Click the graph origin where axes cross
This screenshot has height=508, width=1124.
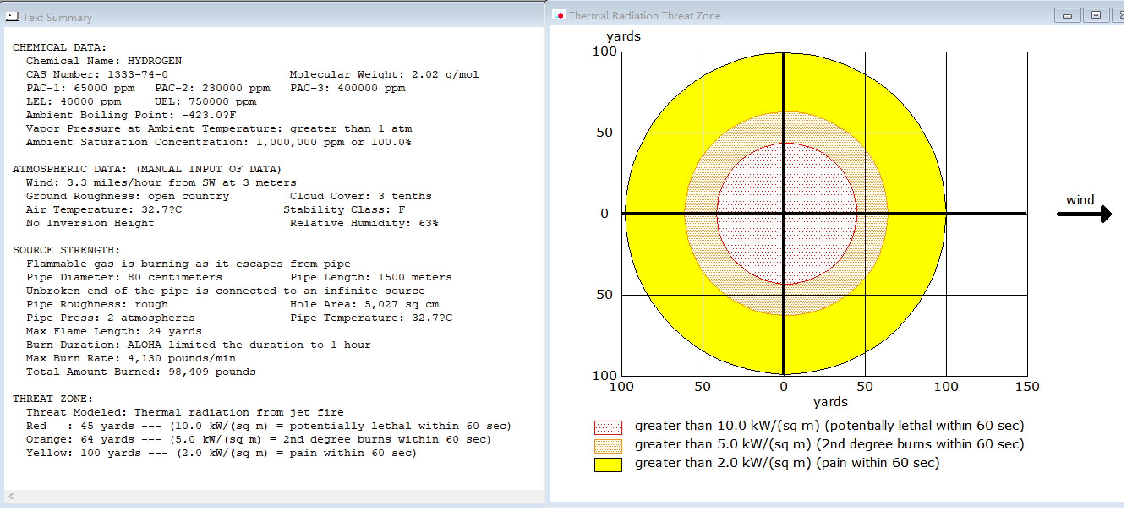pyautogui.click(x=784, y=213)
